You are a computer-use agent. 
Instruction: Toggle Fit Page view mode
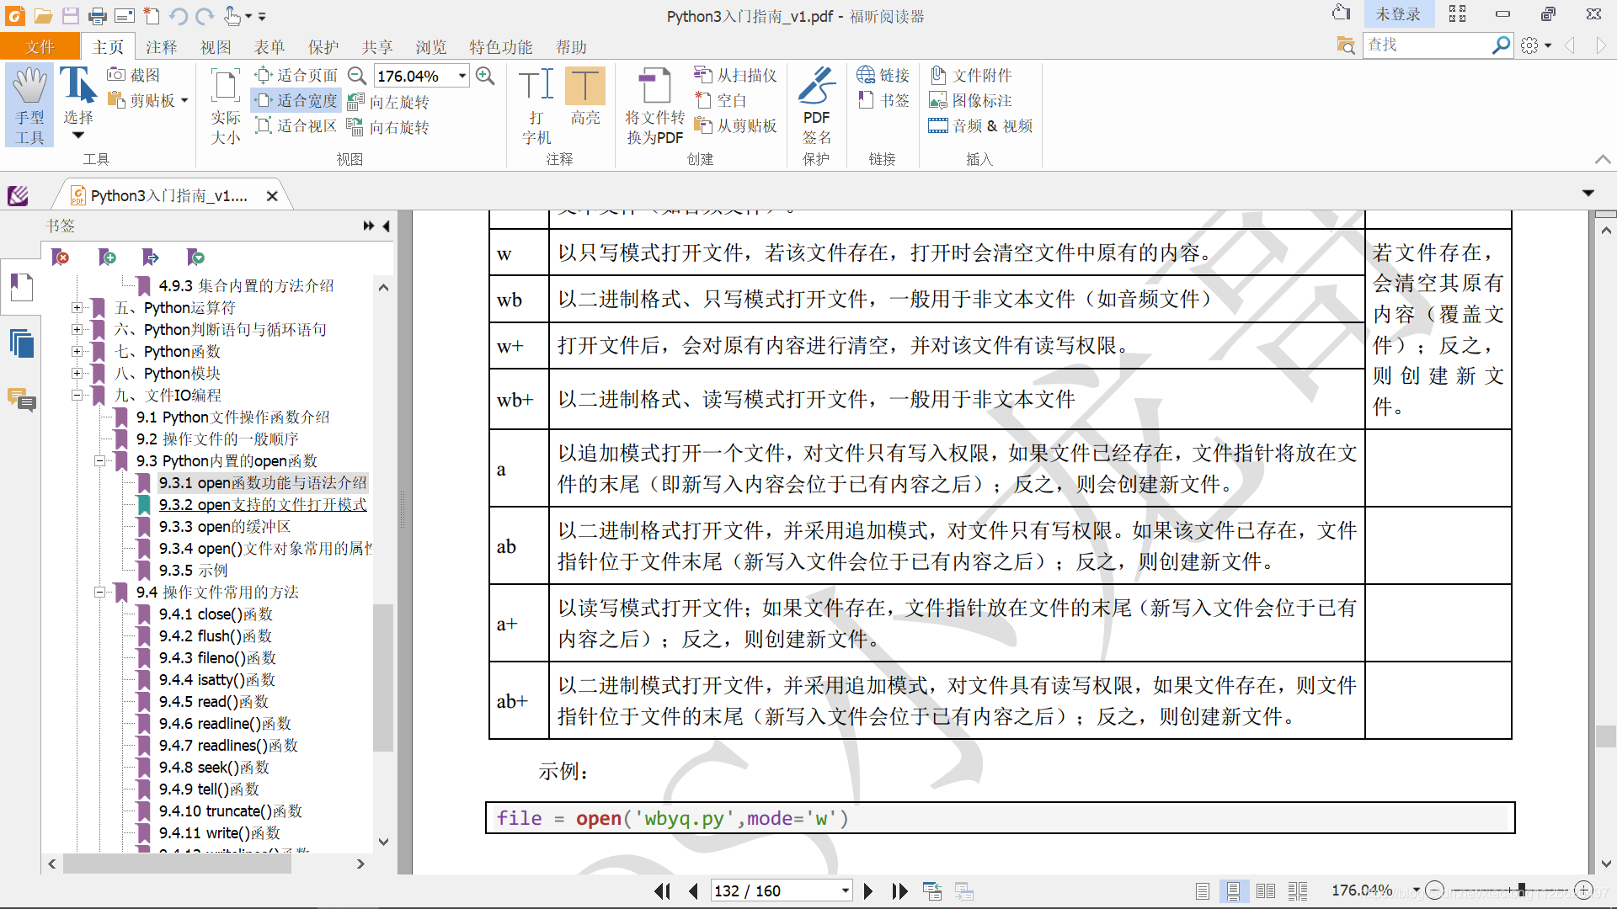coord(296,76)
